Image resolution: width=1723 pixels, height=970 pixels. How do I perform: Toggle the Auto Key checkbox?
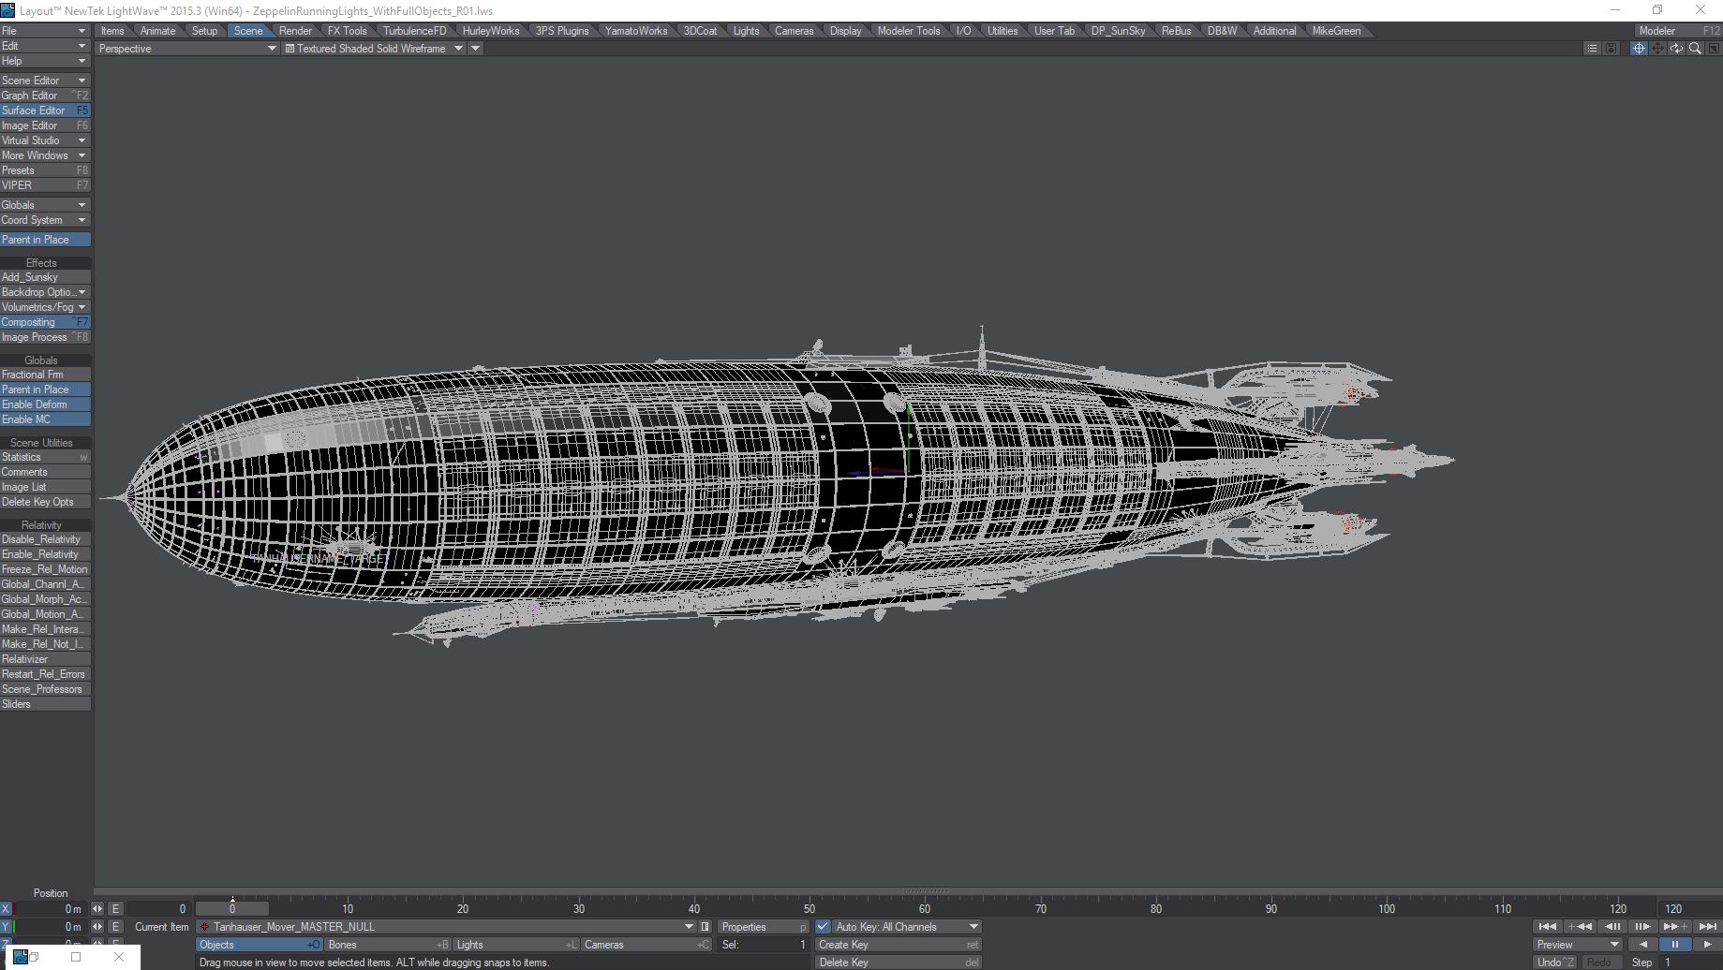[x=823, y=927]
